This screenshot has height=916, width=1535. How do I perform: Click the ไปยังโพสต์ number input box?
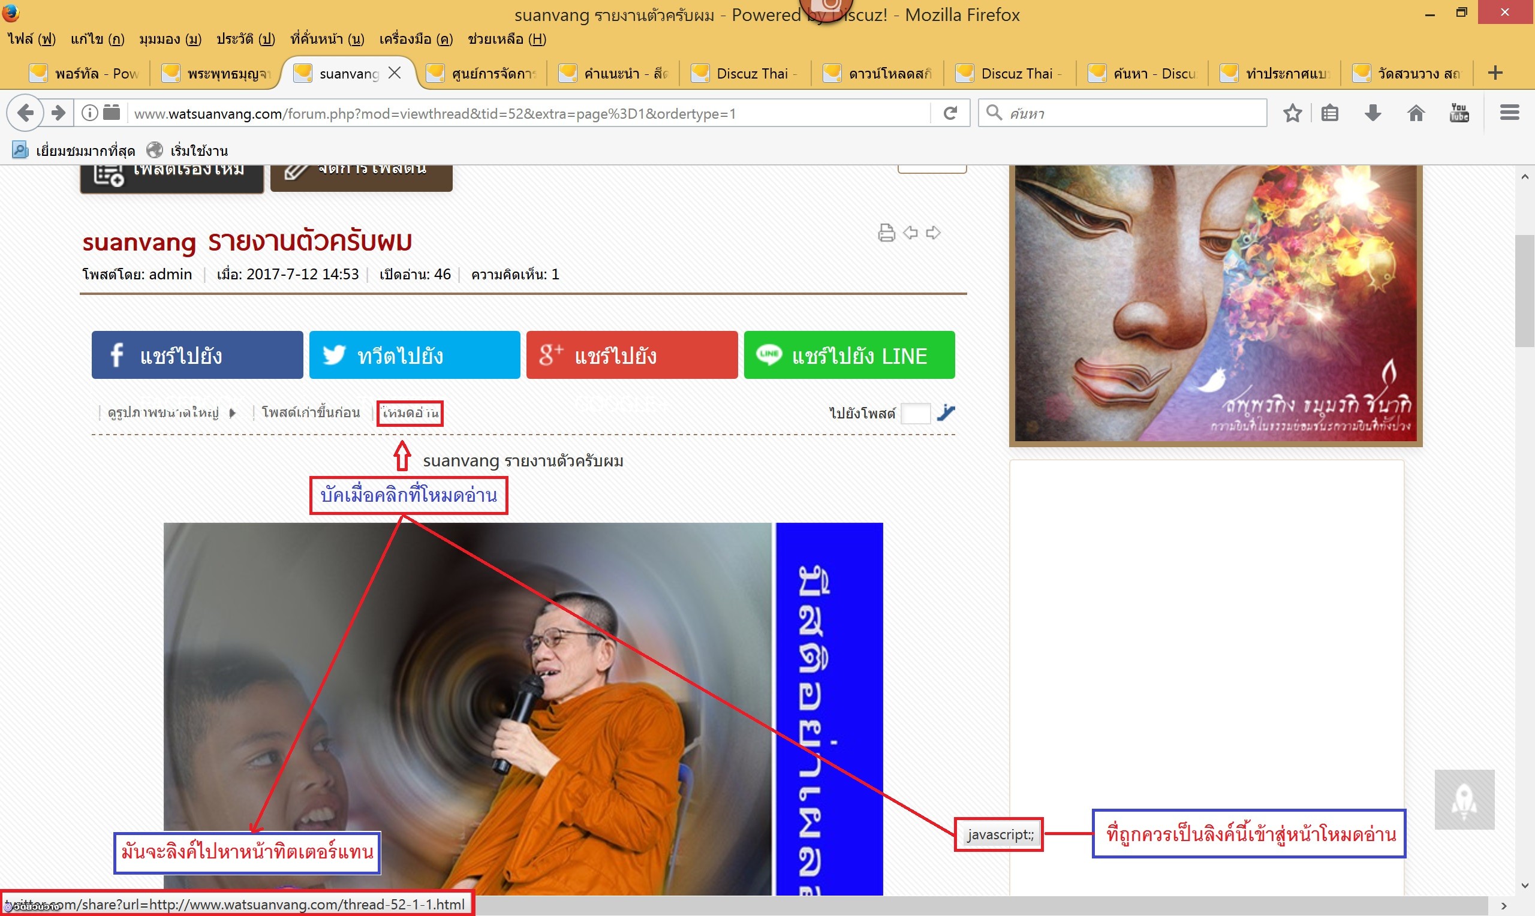pyautogui.click(x=916, y=413)
